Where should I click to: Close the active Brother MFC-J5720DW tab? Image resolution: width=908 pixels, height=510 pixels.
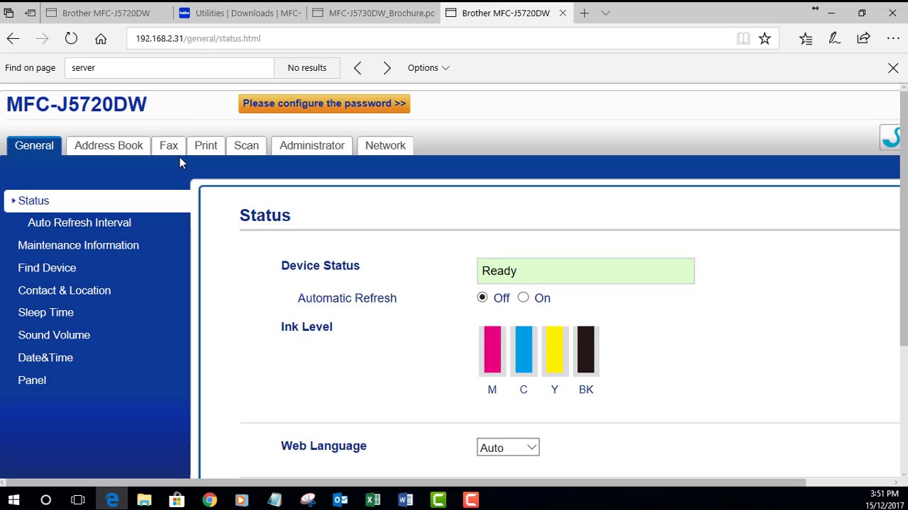[x=563, y=13]
